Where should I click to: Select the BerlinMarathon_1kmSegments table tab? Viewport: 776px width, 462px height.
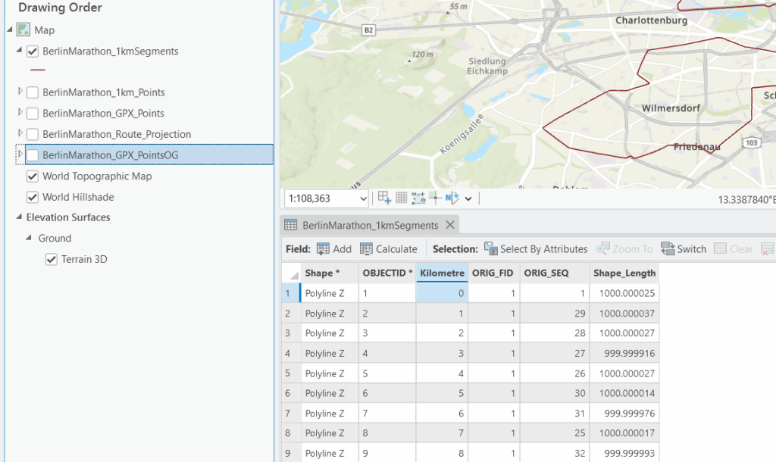pyautogui.click(x=369, y=225)
